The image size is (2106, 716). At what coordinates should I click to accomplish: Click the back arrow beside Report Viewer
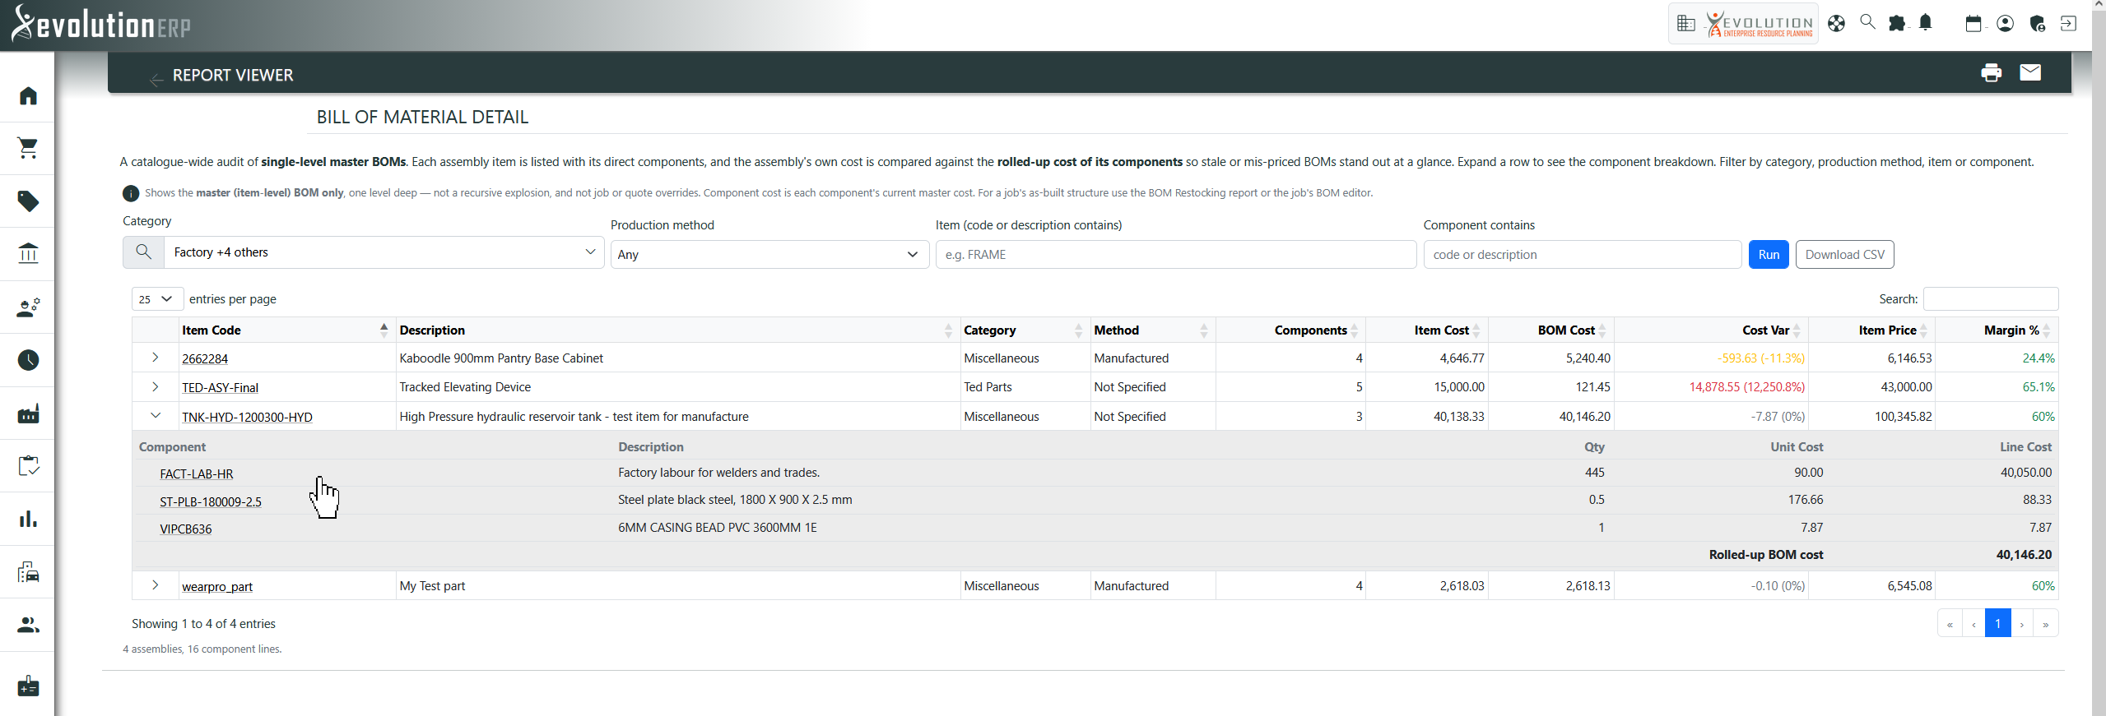[156, 79]
